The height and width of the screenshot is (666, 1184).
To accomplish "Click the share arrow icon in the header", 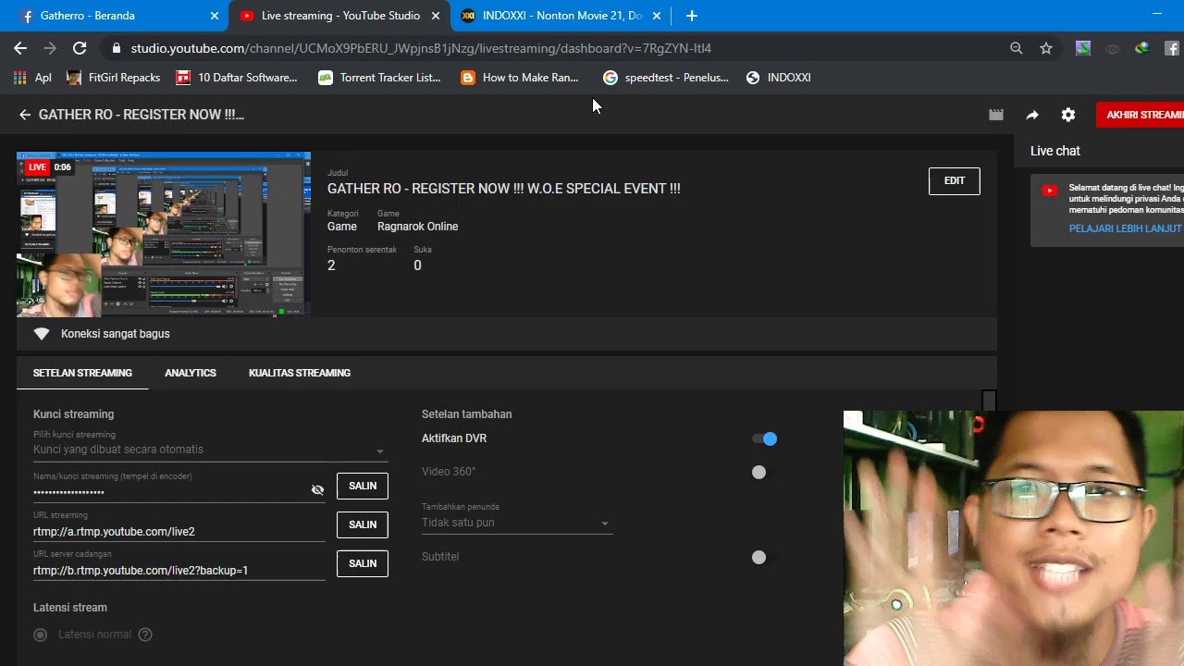I will click(x=1032, y=115).
